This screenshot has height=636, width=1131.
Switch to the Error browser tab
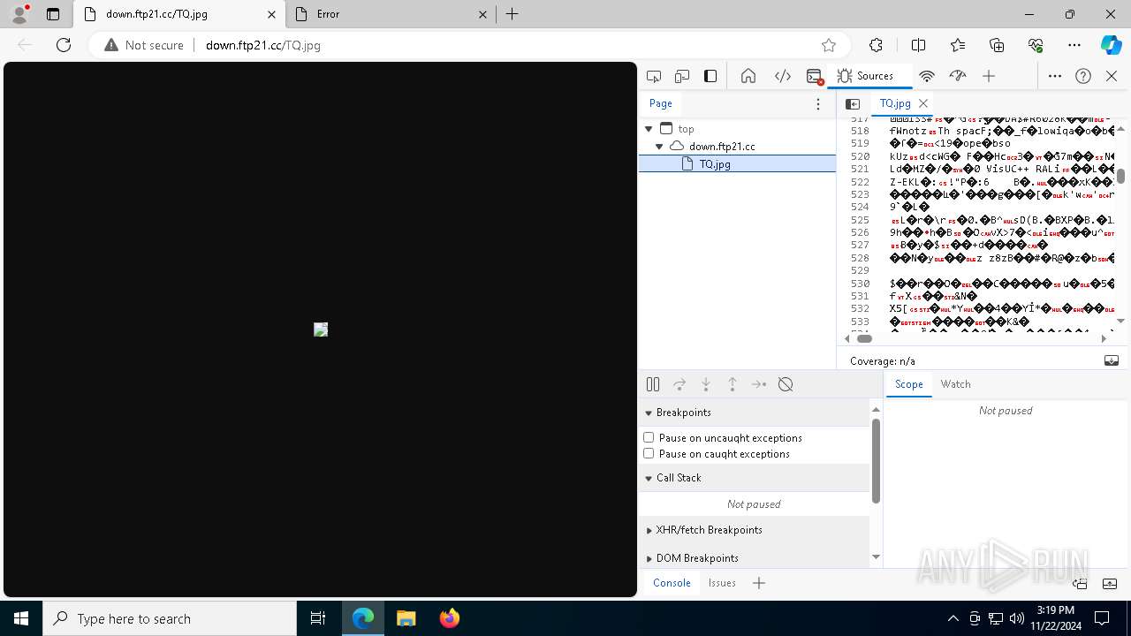click(391, 14)
